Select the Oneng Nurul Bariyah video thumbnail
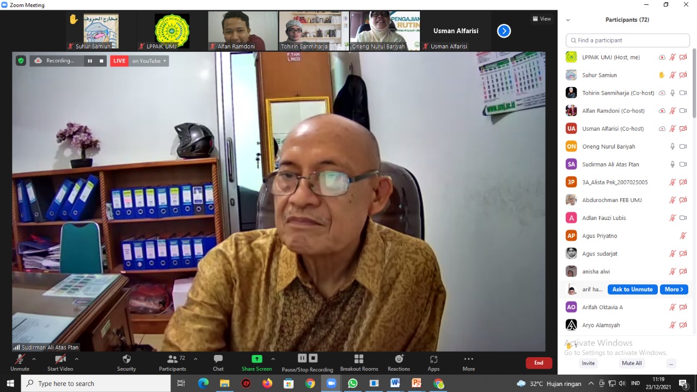The image size is (697, 392). (385, 31)
